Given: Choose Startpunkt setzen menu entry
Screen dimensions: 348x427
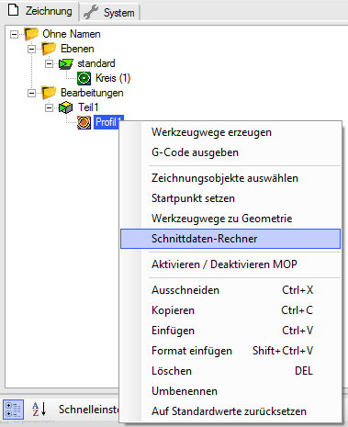Looking at the screenshot, I should pos(230,198).
